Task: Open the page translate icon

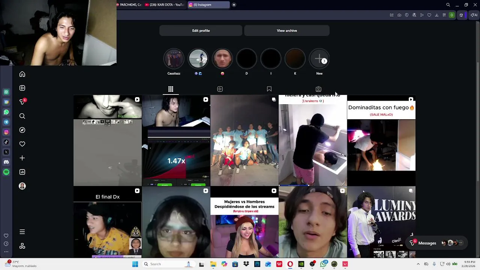Action: click(414, 15)
